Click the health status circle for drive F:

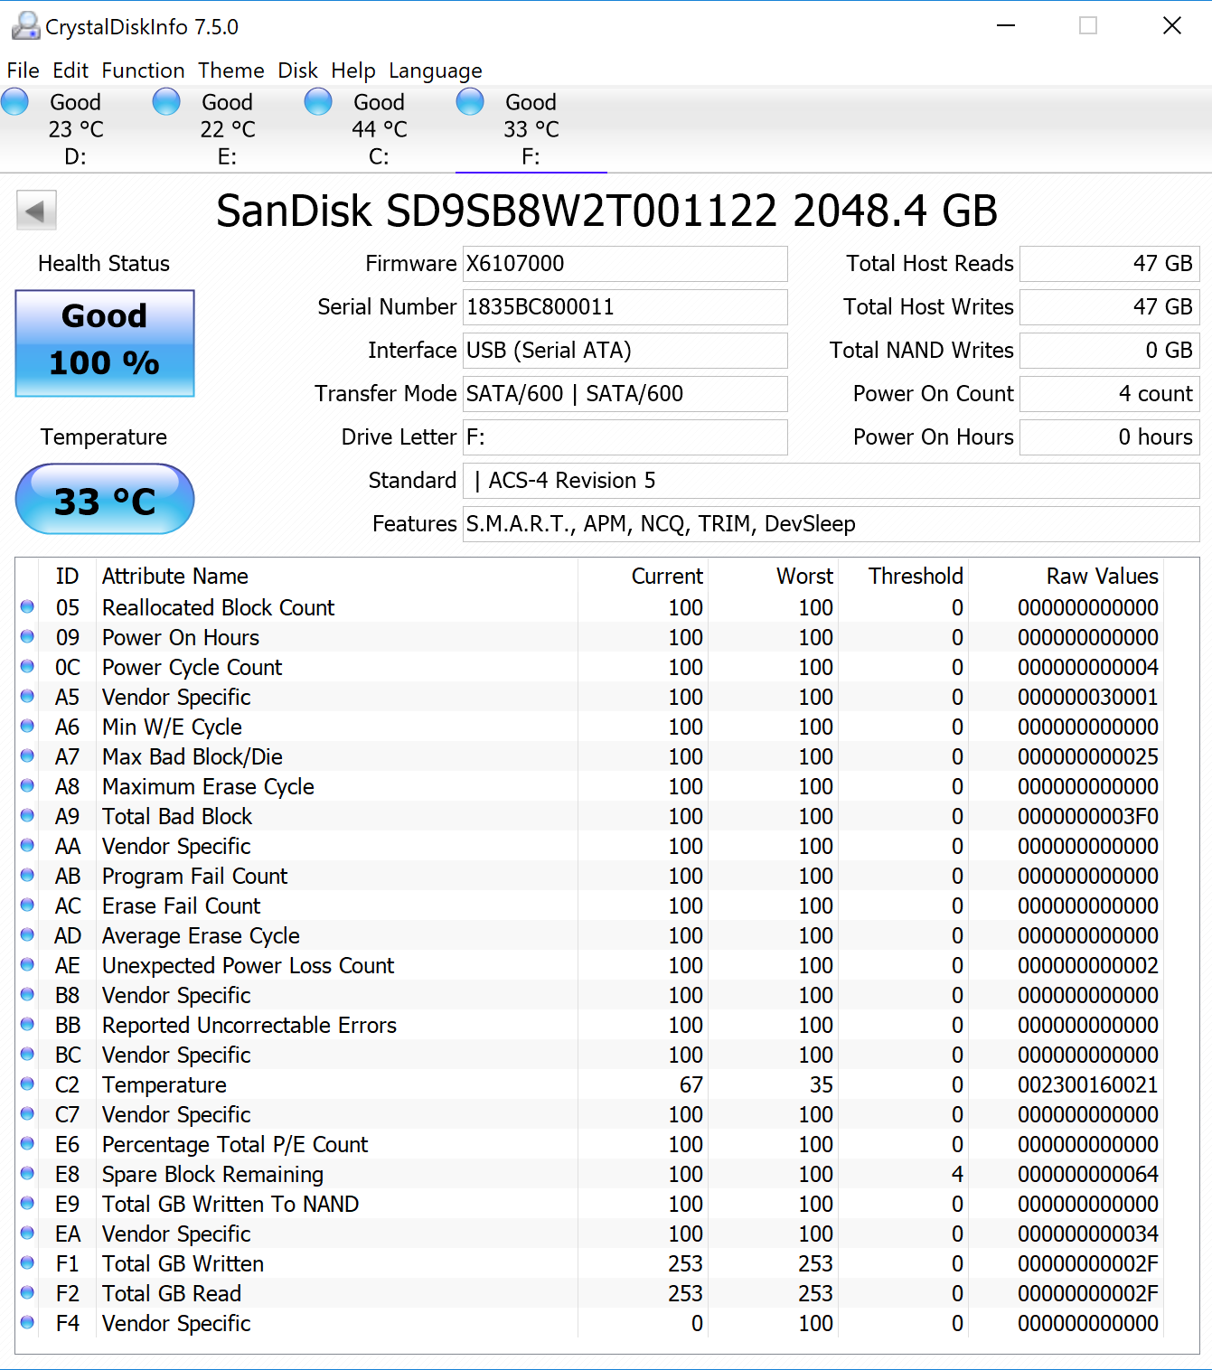[470, 102]
